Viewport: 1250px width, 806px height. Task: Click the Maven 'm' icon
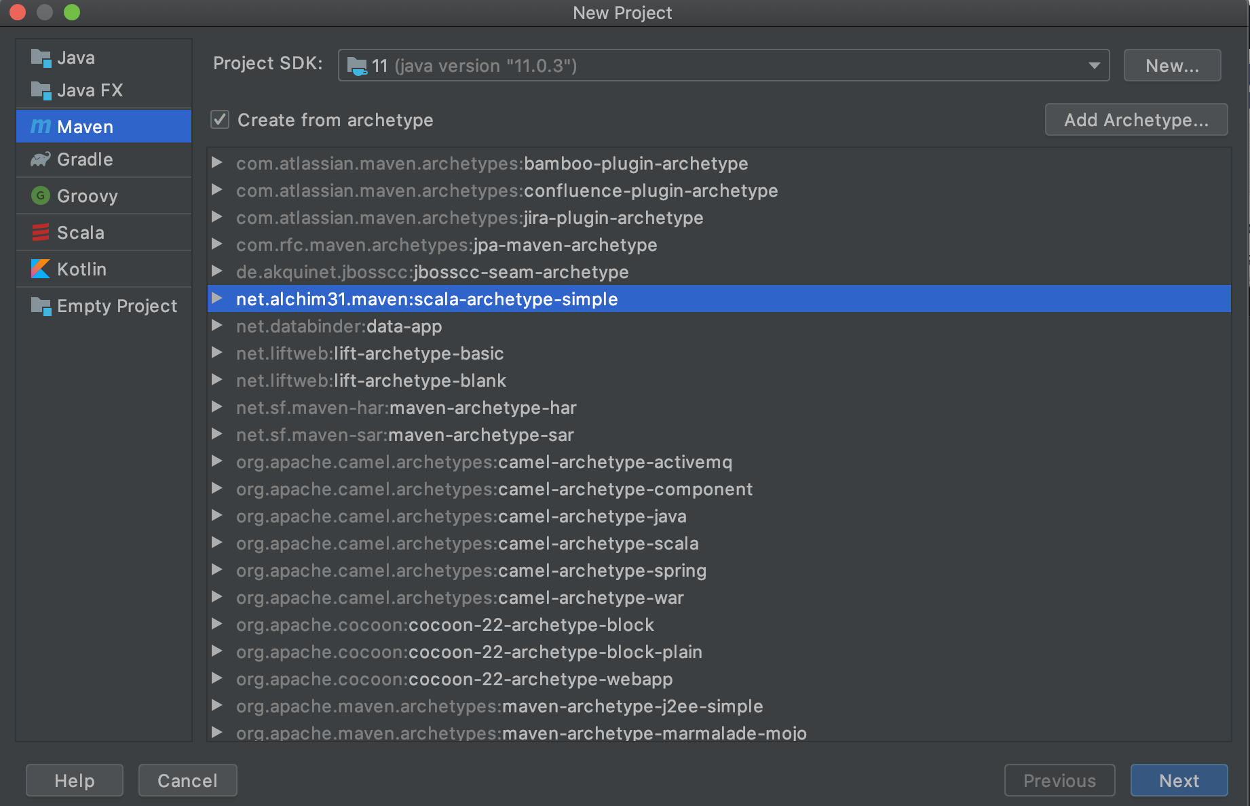(x=41, y=126)
